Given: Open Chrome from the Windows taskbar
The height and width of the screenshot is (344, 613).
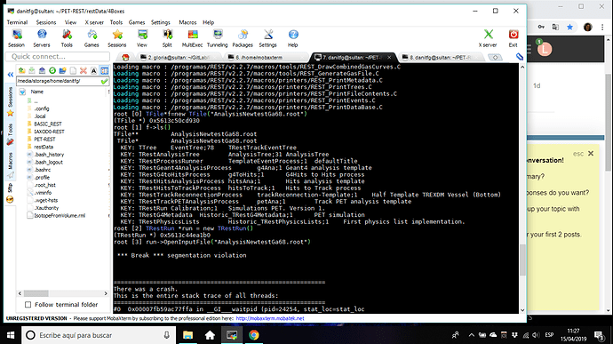Looking at the screenshot, I should (254, 335).
